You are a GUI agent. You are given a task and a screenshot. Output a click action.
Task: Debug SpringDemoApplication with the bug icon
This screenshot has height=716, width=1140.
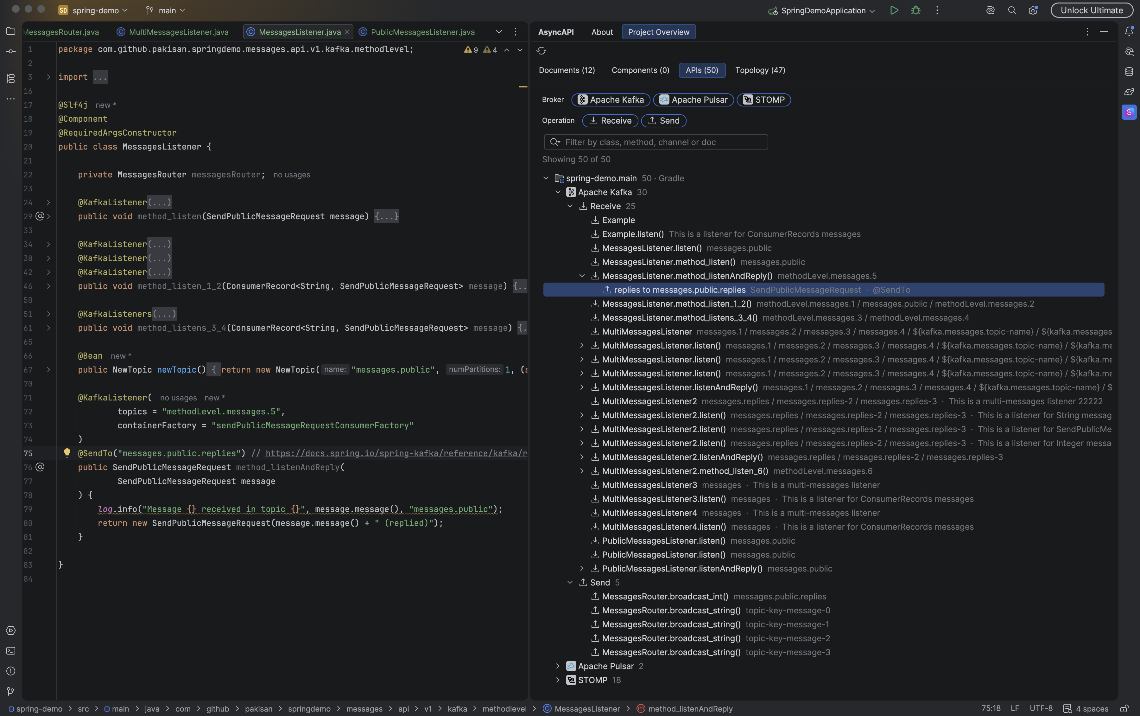[916, 10]
